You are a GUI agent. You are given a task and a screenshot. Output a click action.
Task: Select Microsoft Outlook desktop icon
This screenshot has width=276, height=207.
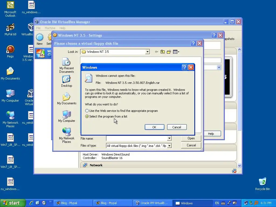(x=10, y=9)
